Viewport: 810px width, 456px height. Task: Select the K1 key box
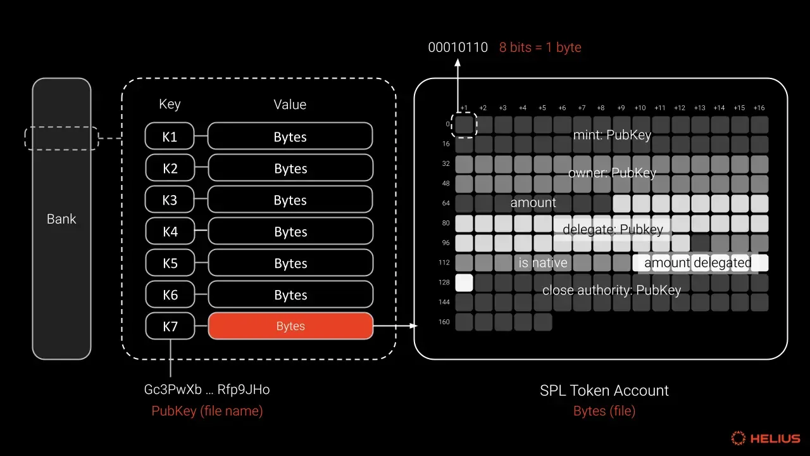[170, 137]
